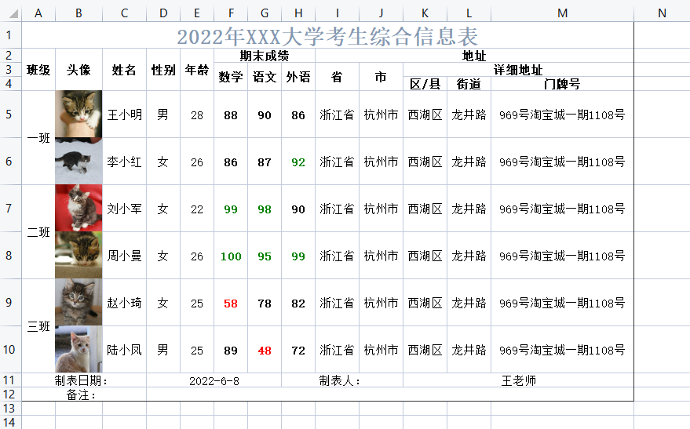690x429 pixels.
Task: Click the 性别 header cell
Action: (163, 70)
